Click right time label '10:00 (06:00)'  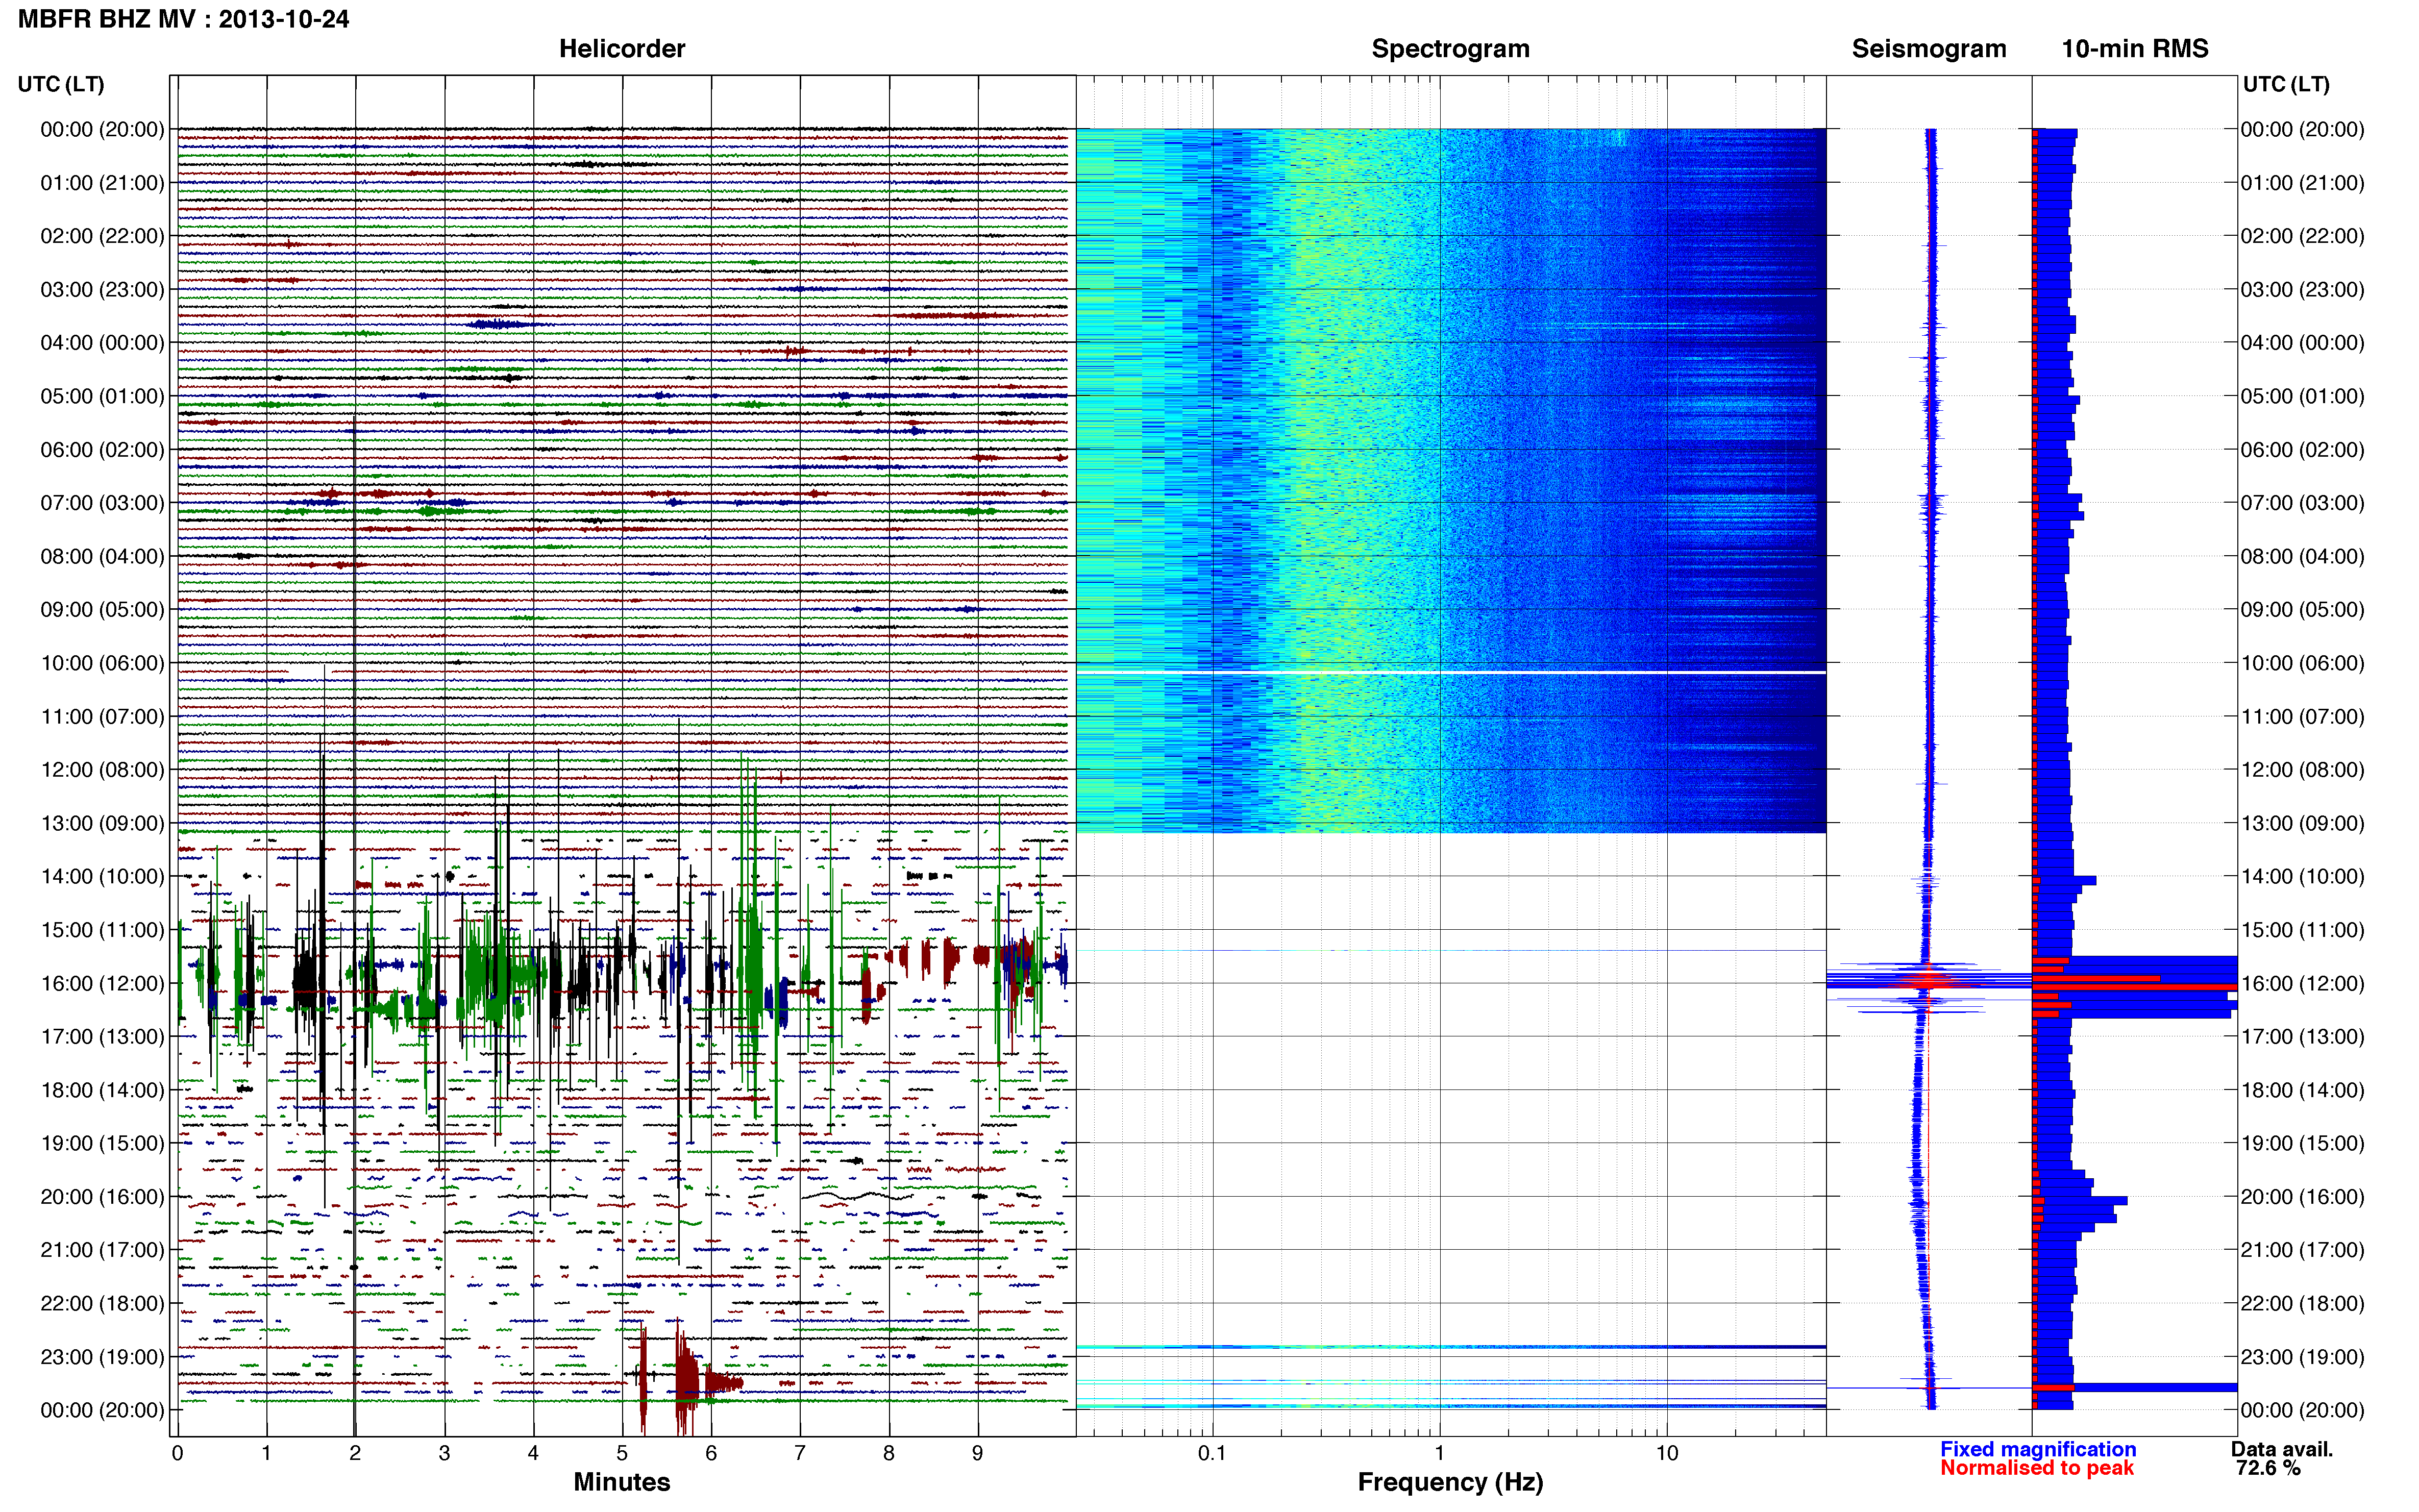point(2303,663)
